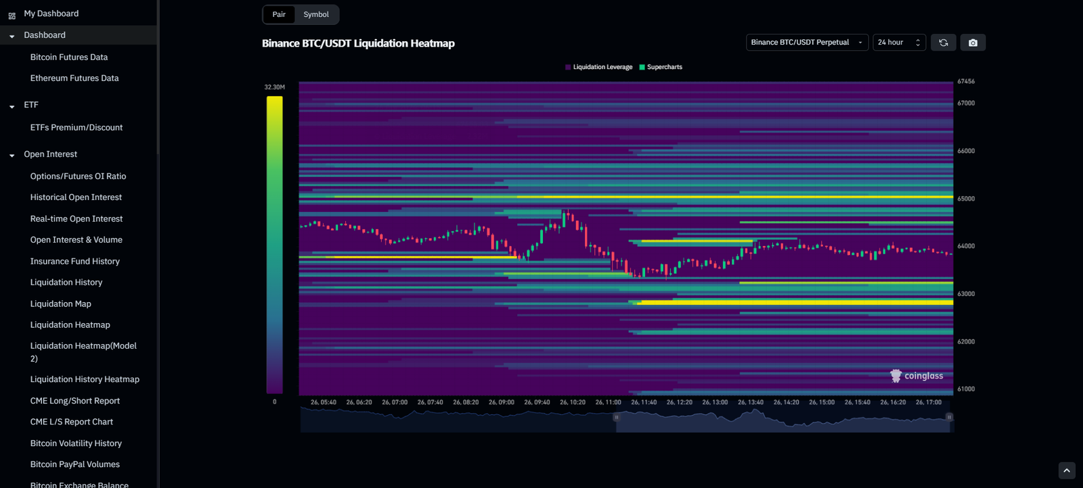Click the 62000 price axis label
The image size is (1083, 488).
tap(966, 342)
